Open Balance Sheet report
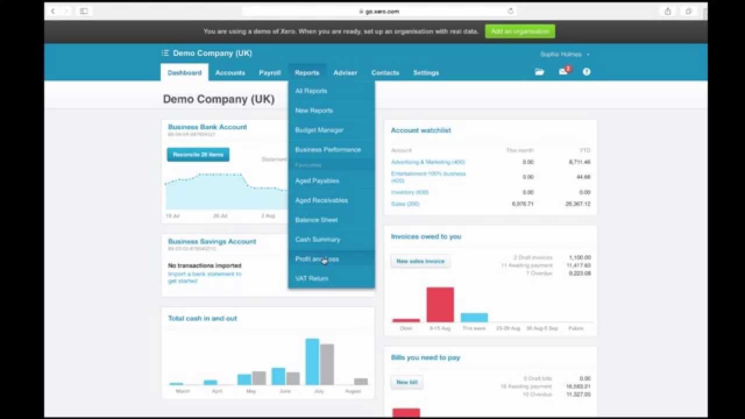The image size is (745, 419). tap(331, 220)
